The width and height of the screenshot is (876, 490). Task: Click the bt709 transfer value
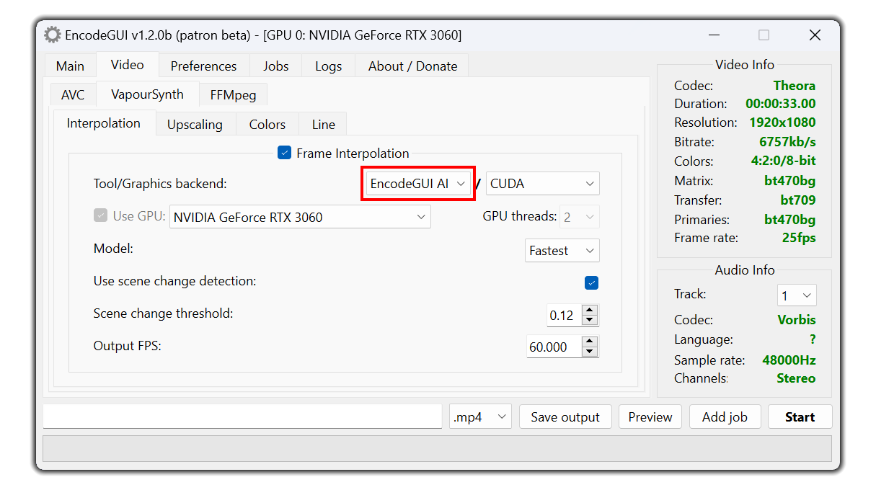click(797, 200)
